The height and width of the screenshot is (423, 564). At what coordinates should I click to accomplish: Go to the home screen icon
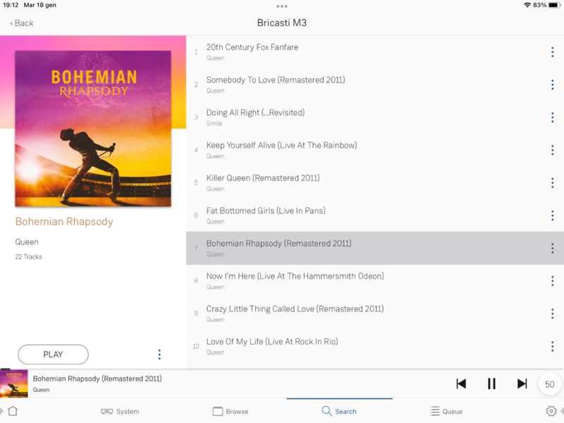click(13, 411)
